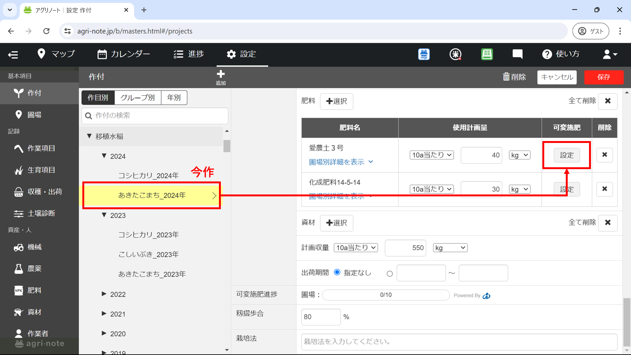631x355 pixels.
Task: Expand the 2022 year node
Action: (104, 294)
